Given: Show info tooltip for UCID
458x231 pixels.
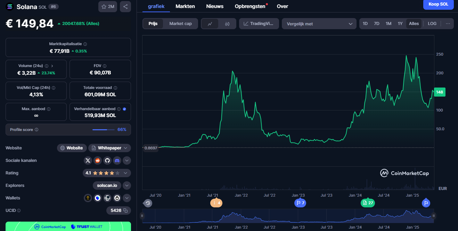Looking at the screenshot, I should pyautogui.click(x=19, y=211).
